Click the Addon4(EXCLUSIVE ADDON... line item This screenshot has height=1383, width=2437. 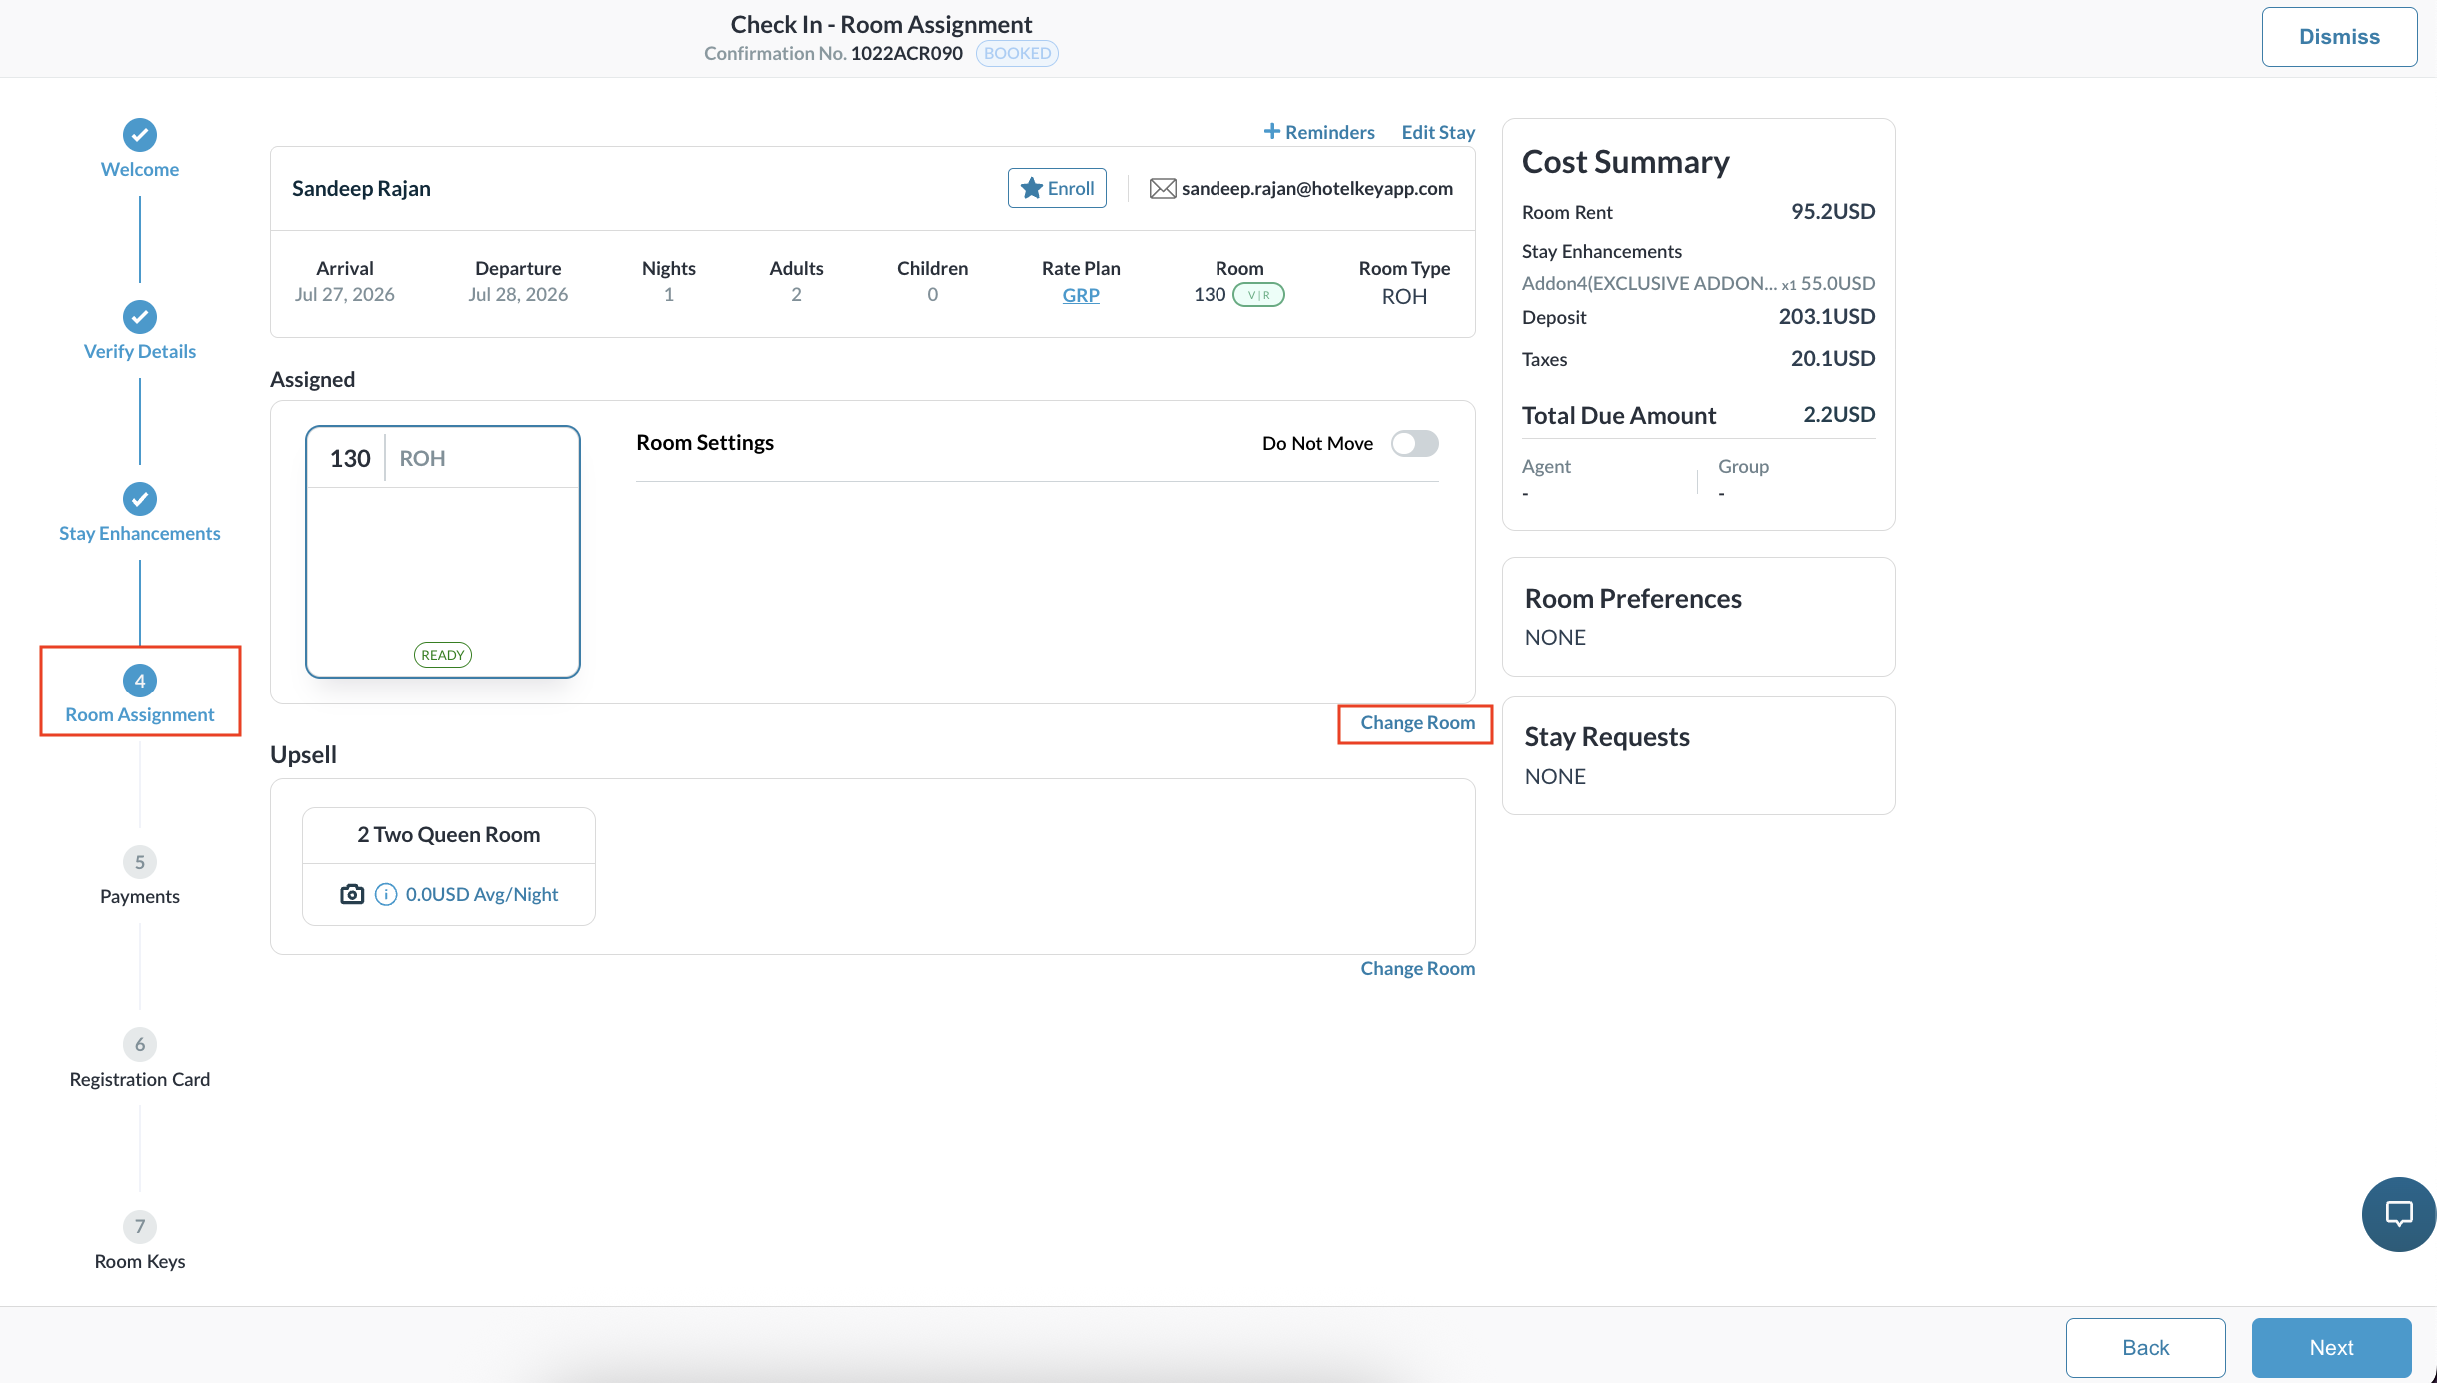[x=1698, y=283]
